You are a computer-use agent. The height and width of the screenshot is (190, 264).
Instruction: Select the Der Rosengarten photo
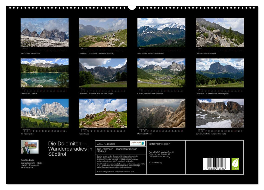tap(45, 113)
